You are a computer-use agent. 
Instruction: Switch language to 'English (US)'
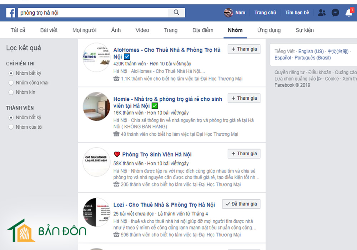click(311, 51)
